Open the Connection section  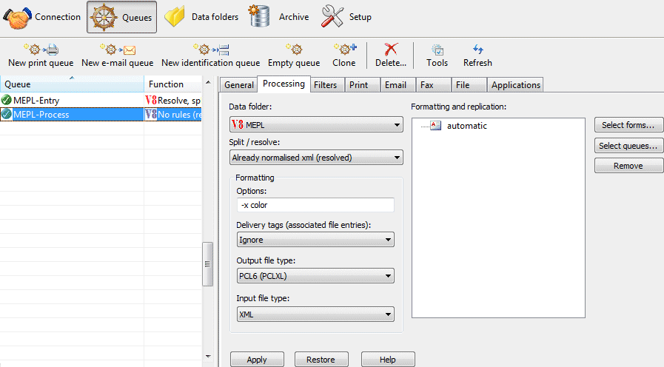point(41,17)
